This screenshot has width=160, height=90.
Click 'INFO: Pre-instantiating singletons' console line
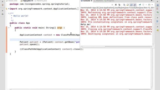click(116, 22)
